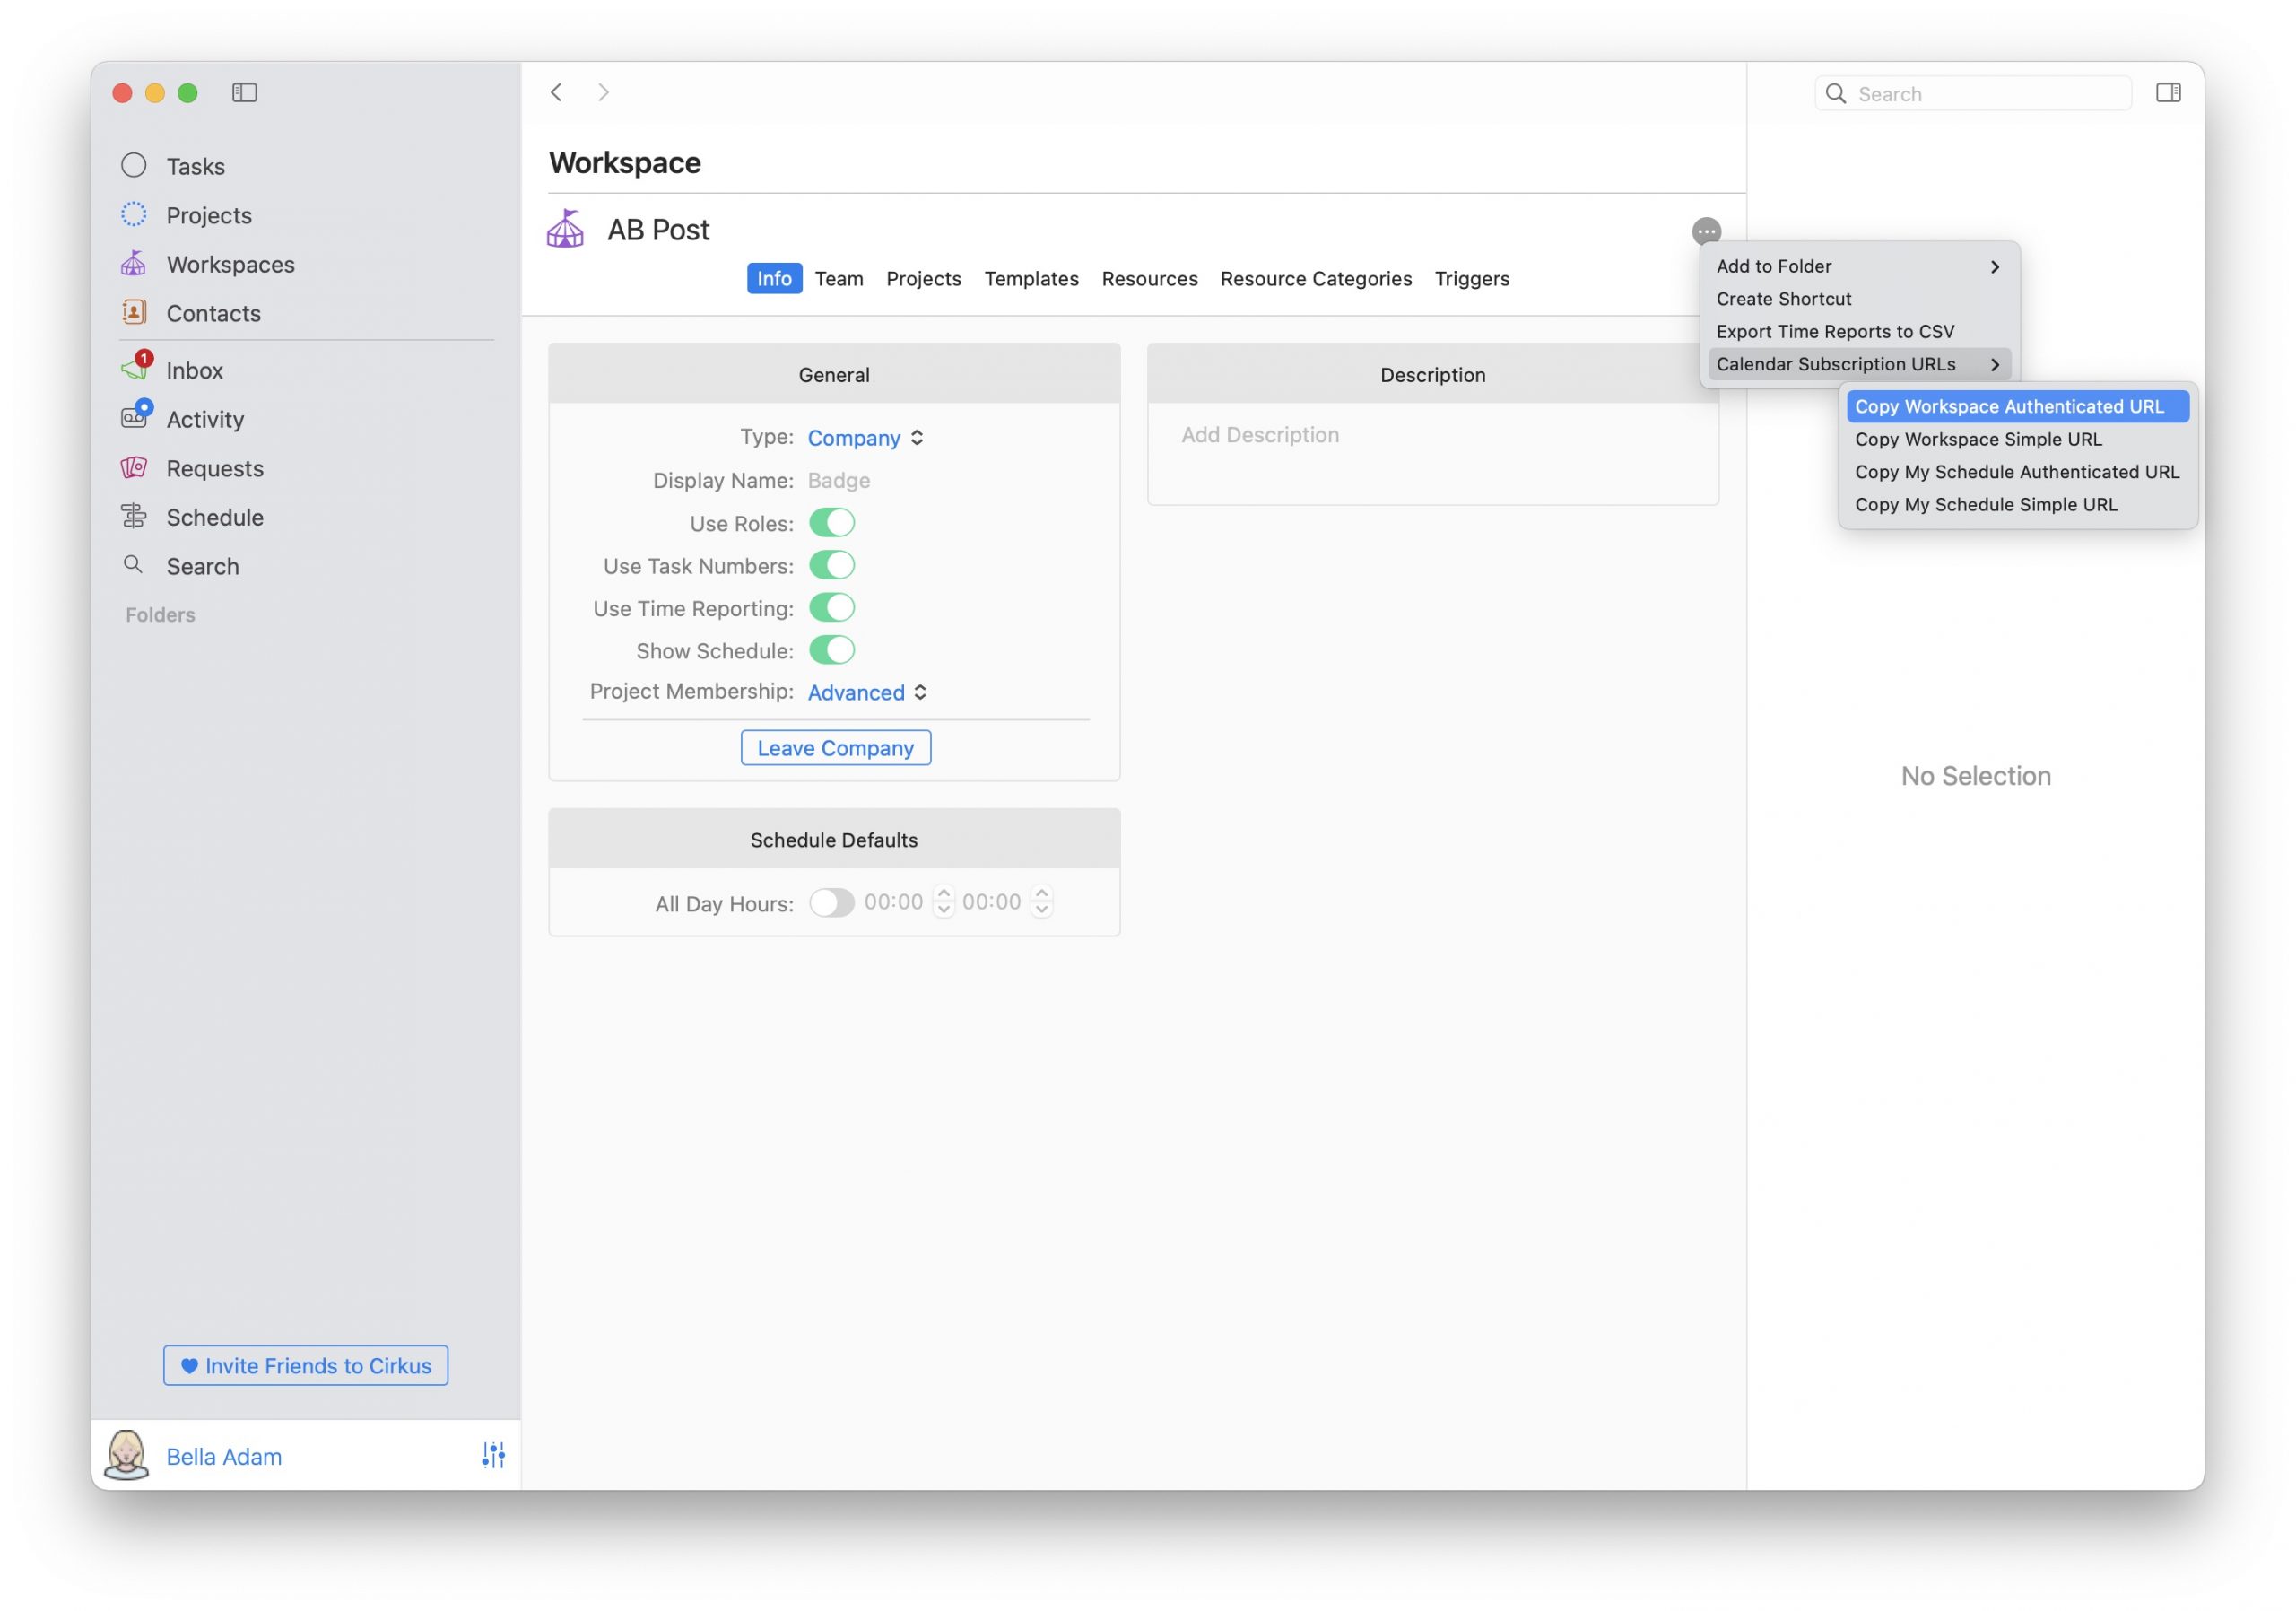
Task: Click the top-right Search field
Action: [x=1973, y=94]
